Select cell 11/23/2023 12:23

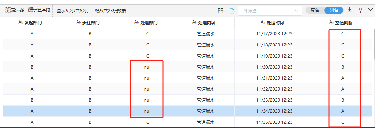pos(274,100)
